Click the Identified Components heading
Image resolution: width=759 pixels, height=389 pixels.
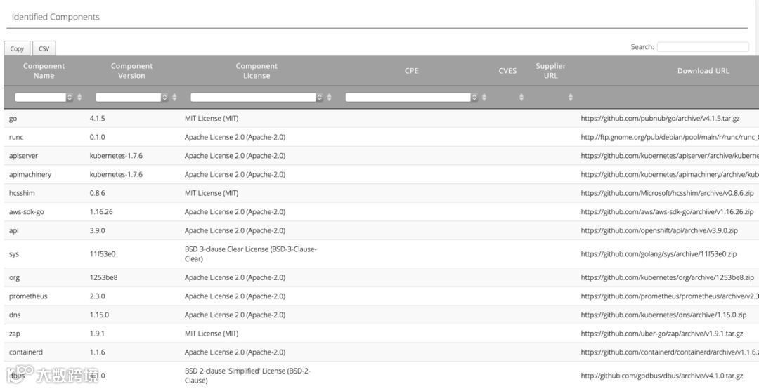coord(56,17)
